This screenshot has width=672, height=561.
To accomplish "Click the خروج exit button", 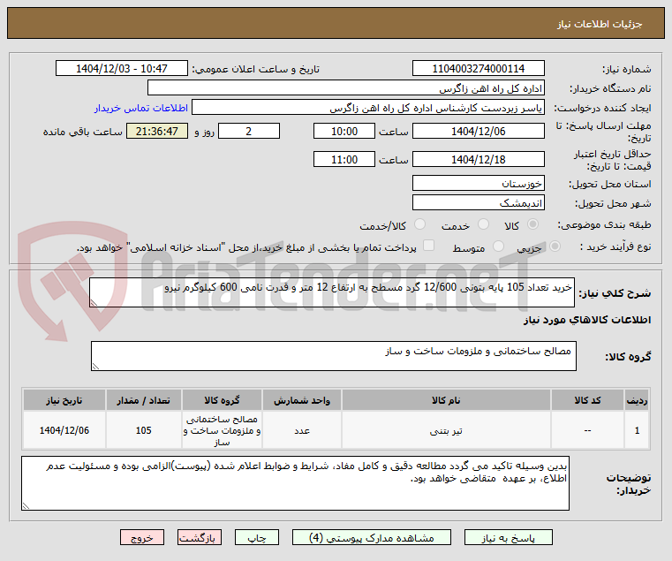I will tap(142, 537).
